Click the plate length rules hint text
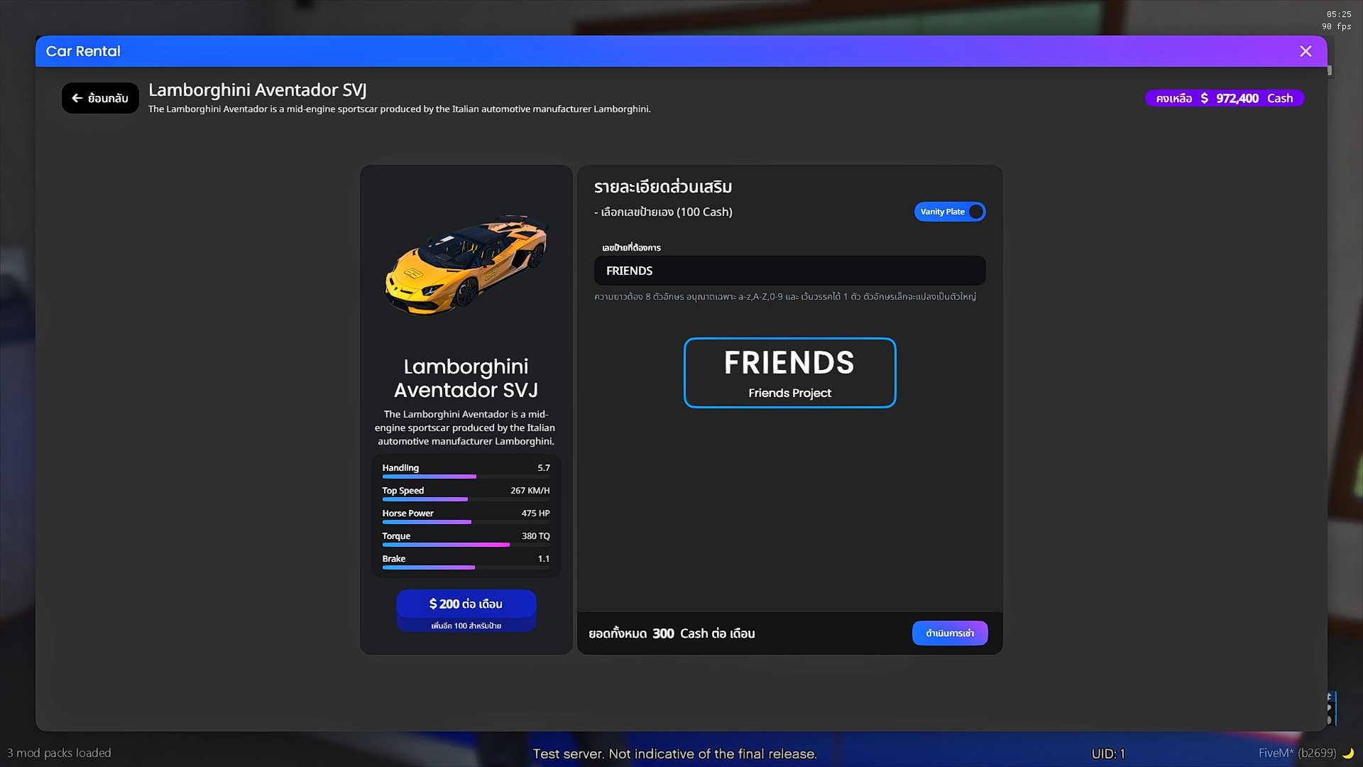The image size is (1363, 767). click(785, 296)
